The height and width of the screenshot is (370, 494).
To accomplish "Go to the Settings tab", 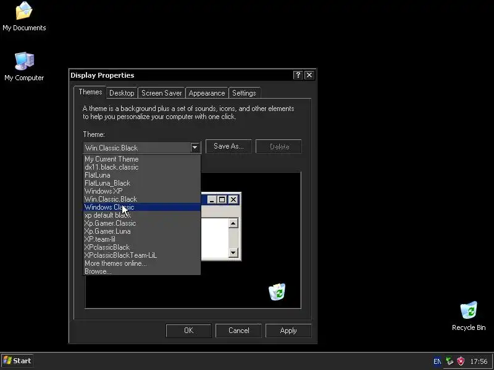I will (x=244, y=93).
